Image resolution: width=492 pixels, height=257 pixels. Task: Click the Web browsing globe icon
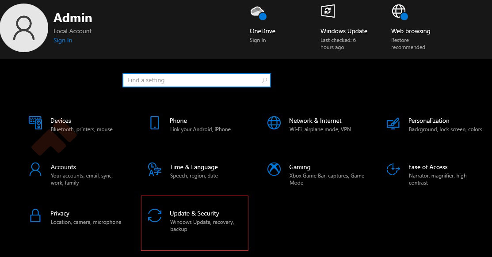click(399, 11)
